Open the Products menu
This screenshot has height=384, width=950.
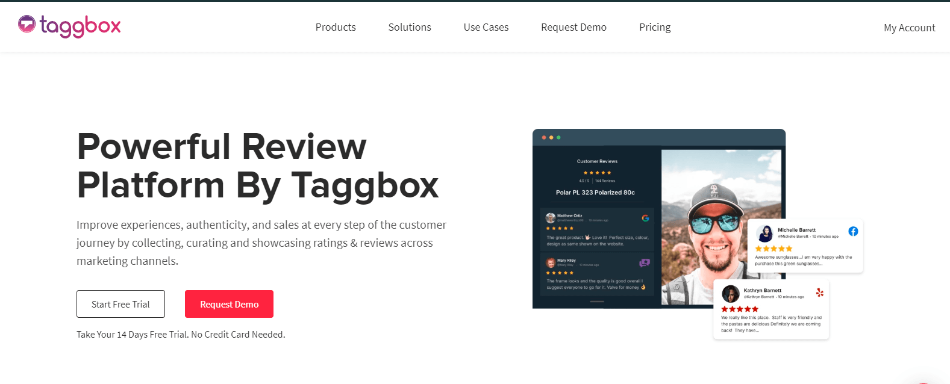336,27
